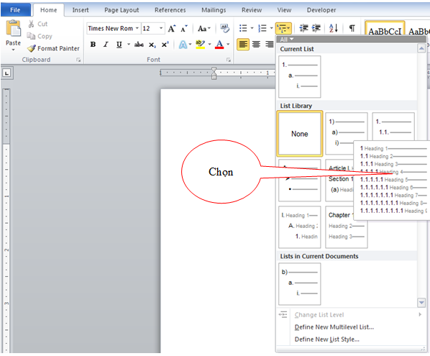Switch to the Review tab
Viewport: 430px width, 356px height.
coord(252,10)
